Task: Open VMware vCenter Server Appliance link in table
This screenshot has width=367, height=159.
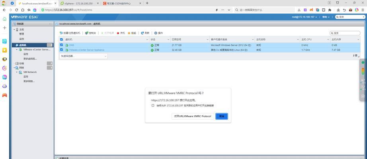Action: 87,50
